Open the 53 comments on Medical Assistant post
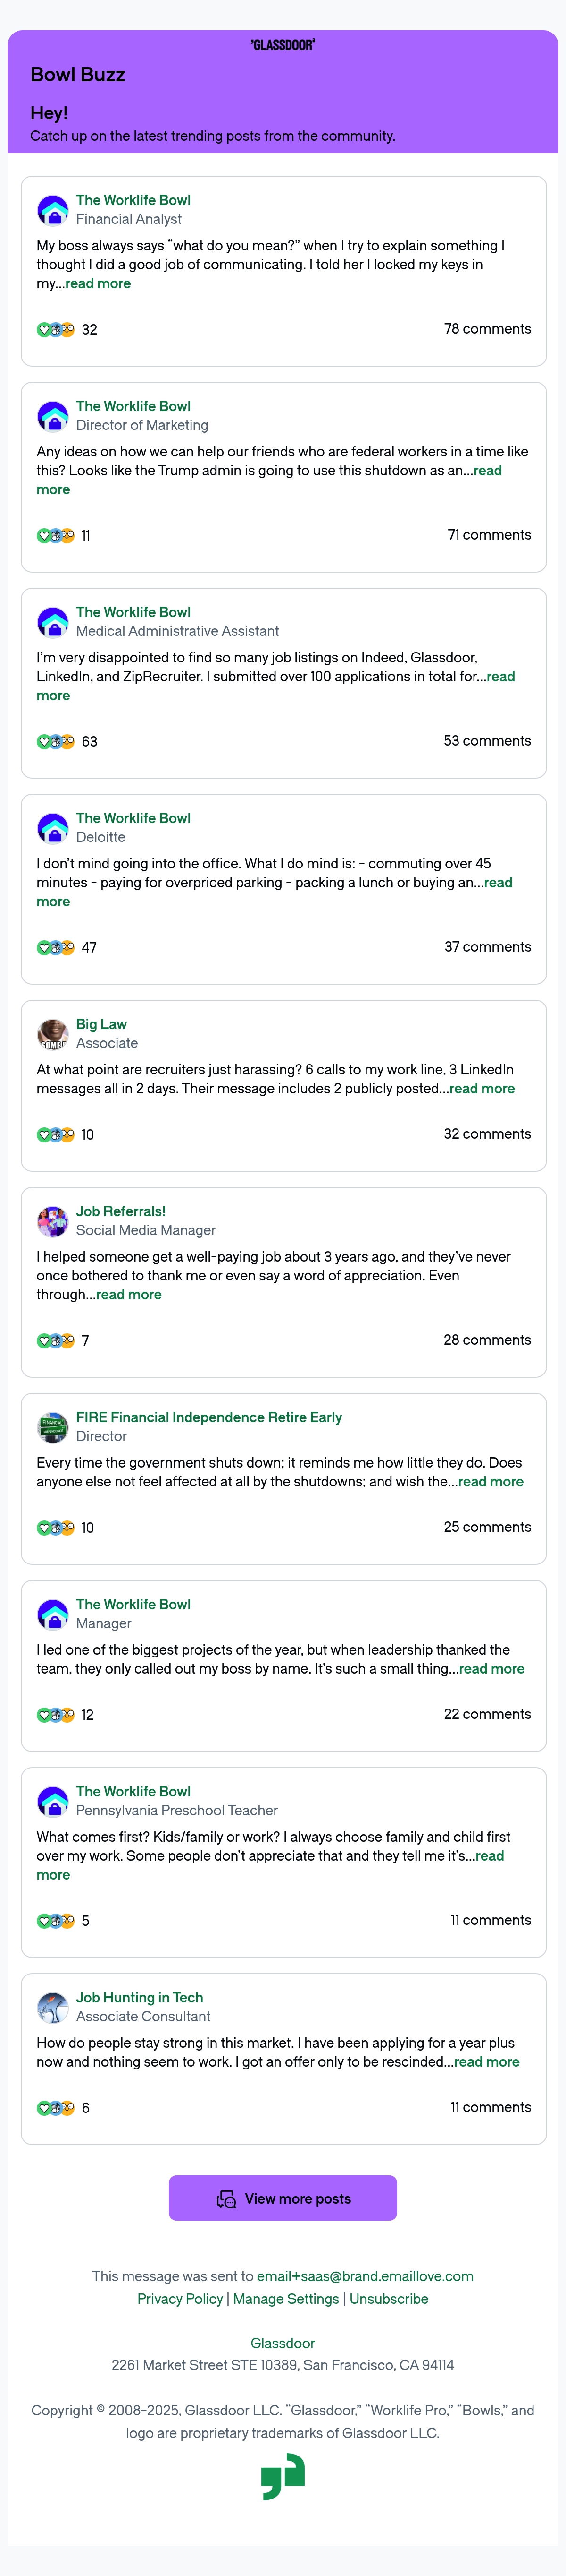The width and height of the screenshot is (566, 2576). [x=487, y=741]
